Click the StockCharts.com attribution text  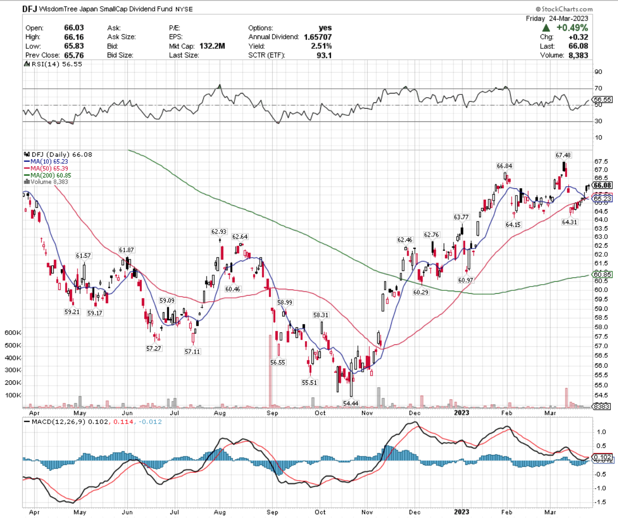[x=564, y=9]
